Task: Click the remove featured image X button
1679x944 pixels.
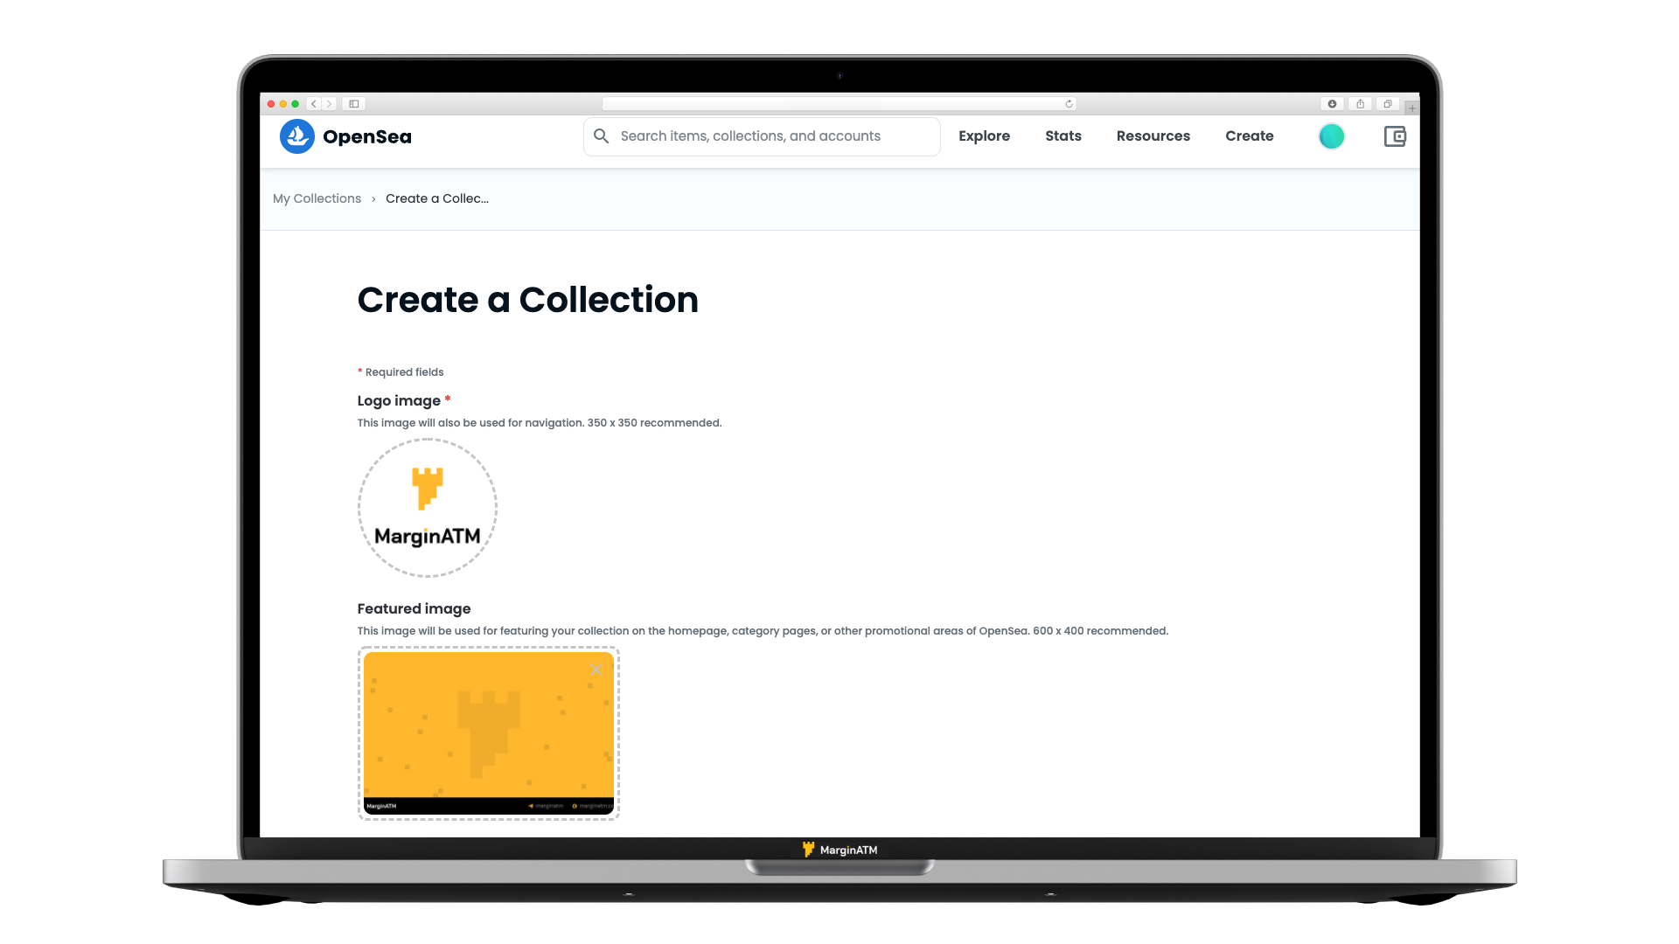Action: pyautogui.click(x=596, y=670)
